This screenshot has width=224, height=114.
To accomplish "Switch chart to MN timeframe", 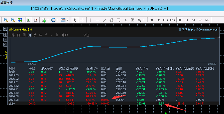I will [207, 20].
